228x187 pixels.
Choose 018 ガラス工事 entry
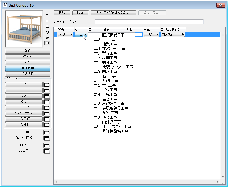point(111,113)
